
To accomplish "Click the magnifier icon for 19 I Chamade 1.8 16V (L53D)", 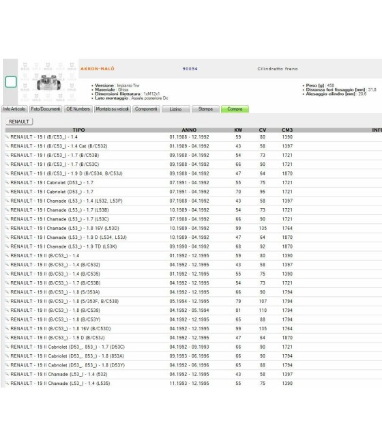I will [8, 228].
